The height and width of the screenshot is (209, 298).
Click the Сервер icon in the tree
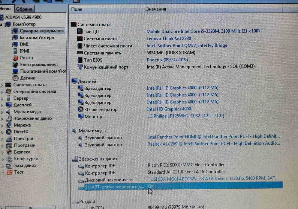pos(8,98)
